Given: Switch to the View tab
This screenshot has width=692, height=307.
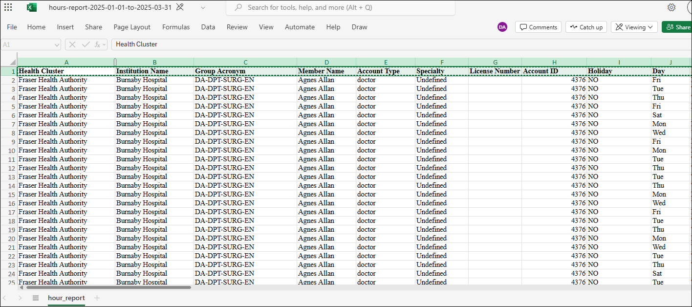Looking at the screenshot, I should click(266, 27).
